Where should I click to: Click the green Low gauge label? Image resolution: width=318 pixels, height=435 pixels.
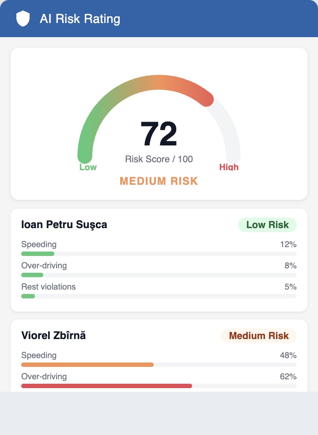pyautogui.click(x=88, y=167)
